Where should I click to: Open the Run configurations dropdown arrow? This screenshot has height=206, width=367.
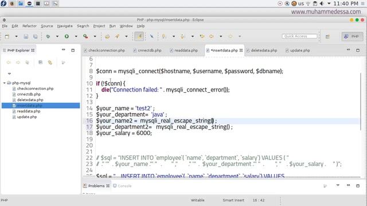click(x=76, y=37)
